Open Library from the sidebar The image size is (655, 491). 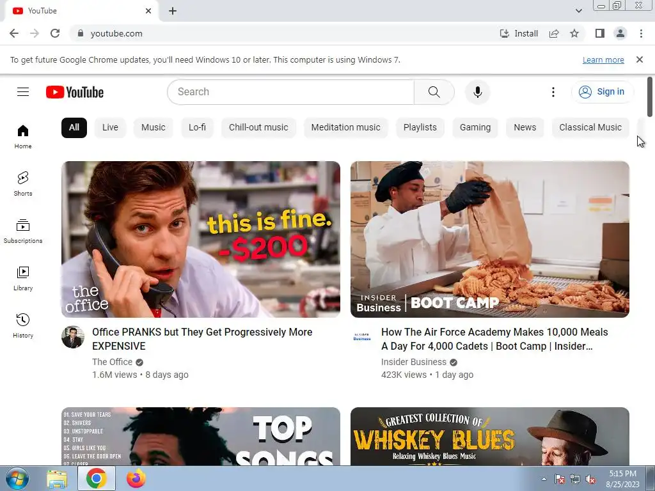coord(23,279)
